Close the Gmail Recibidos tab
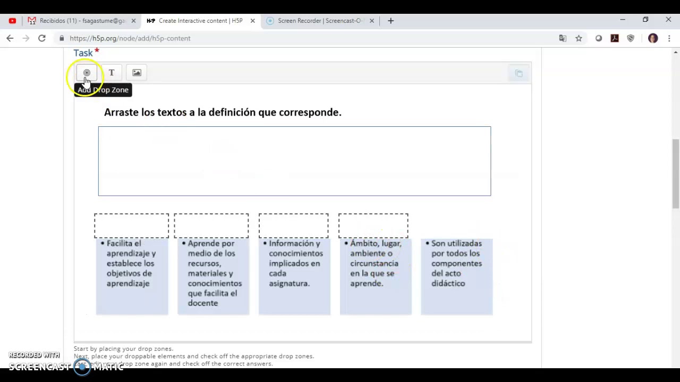 pyautogui.click(x=133, y=21)
